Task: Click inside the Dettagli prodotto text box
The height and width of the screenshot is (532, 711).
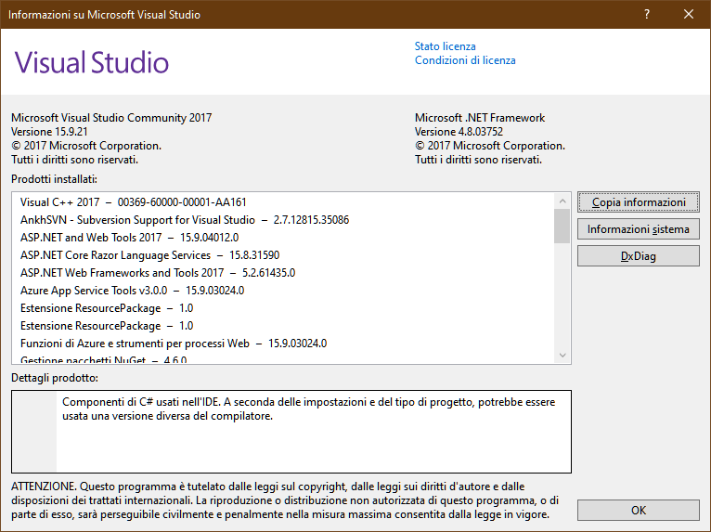Action: tap(291, 432)
